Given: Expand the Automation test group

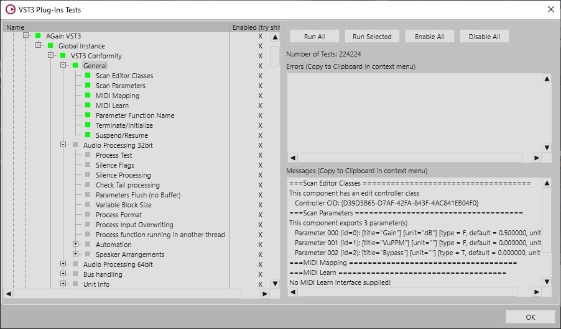Looking at the screenshot, I should (75, 243).
